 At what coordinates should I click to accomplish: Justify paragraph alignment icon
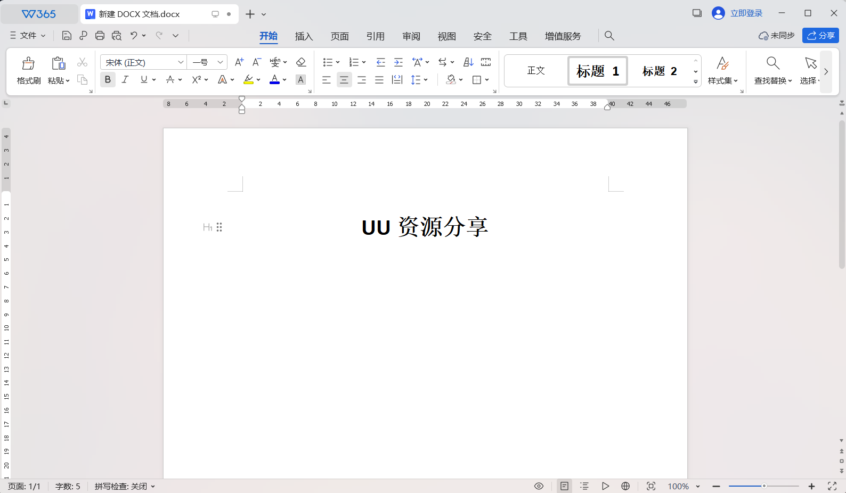click(379, 80)
